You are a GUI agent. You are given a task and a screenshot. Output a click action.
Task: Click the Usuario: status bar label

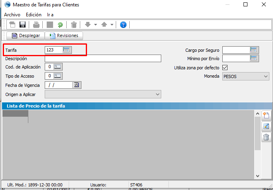[x=98, y=185]
